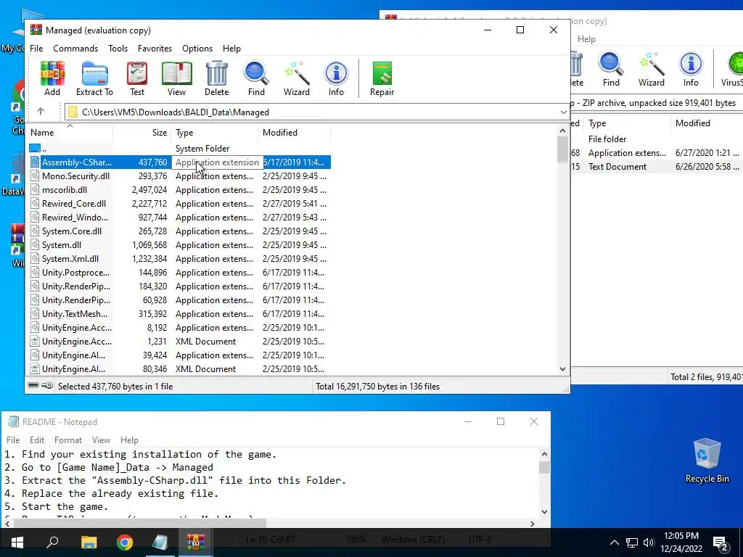Image resolution: width=743 pixels, height=557 pixels.
Task: Open the Options menu
Action: click(x=197, y=49)
